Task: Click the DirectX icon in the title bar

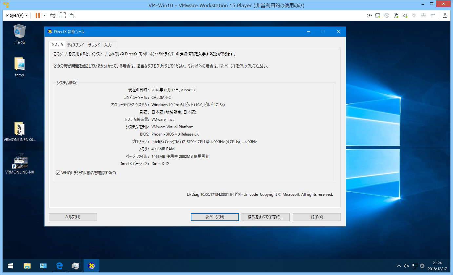Action: point(50,31)
